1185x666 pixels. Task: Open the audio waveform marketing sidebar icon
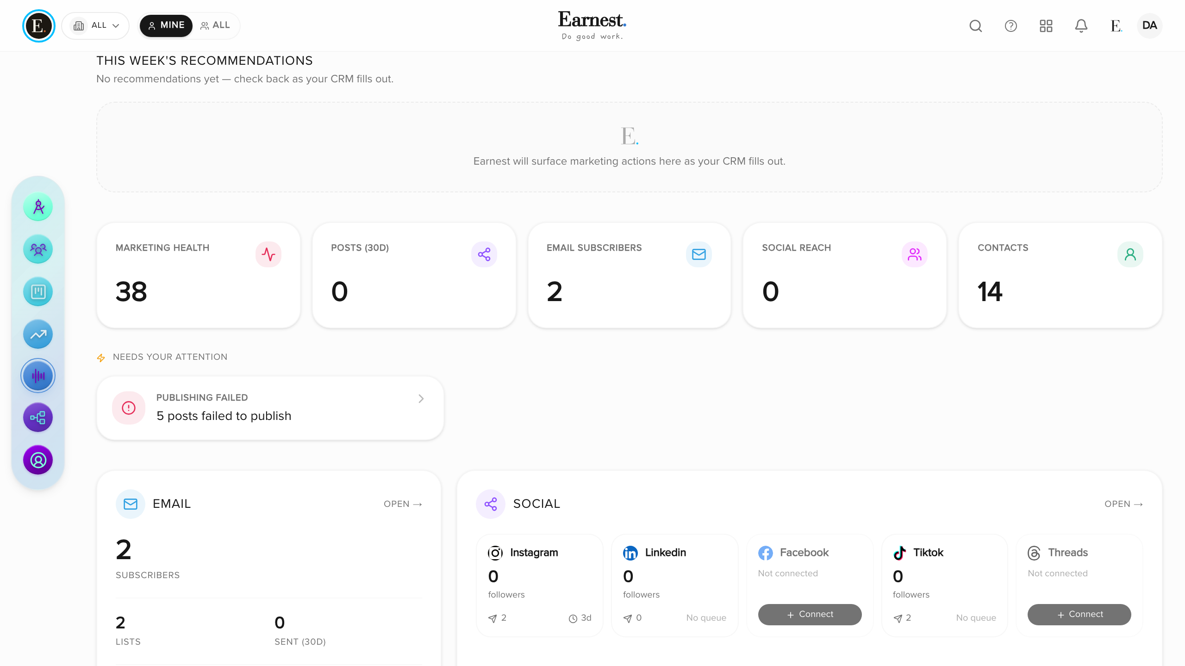pos(38,376)
